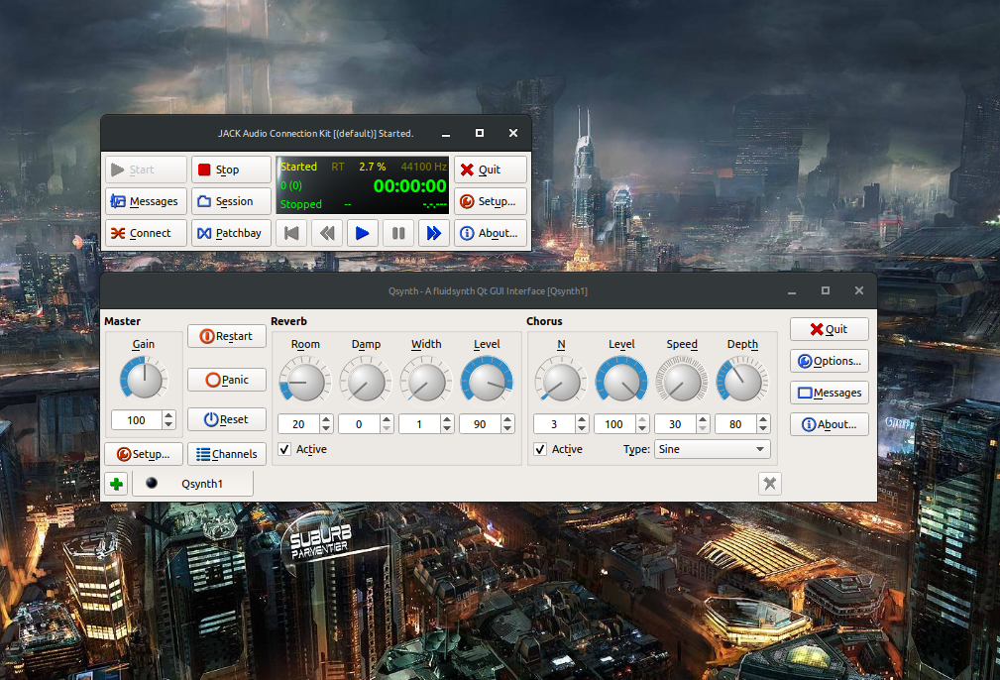Viewport: 1000px width, 680px height.
Task: Focus the Chorus Speed value field
Action: point(675,424)
